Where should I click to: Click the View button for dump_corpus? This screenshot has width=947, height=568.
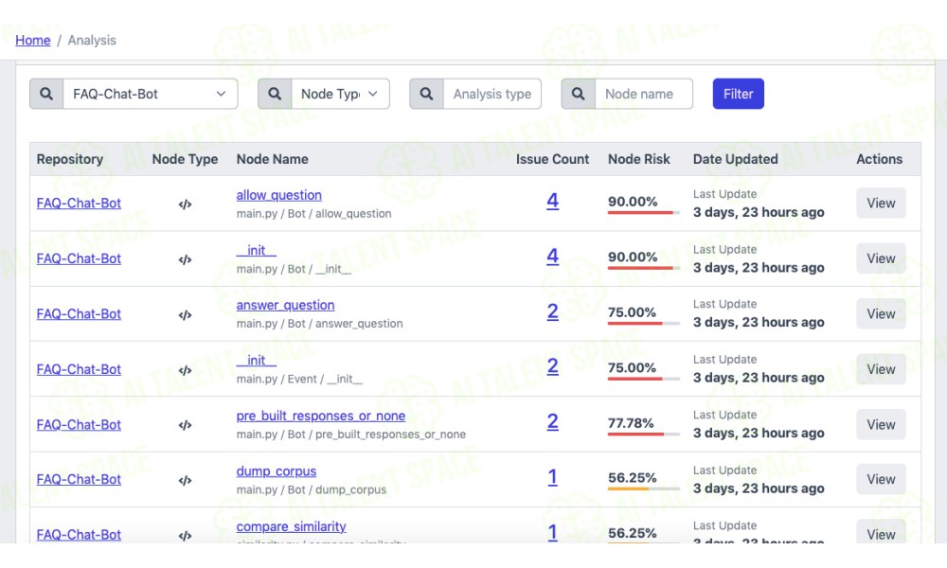(881, 479)
